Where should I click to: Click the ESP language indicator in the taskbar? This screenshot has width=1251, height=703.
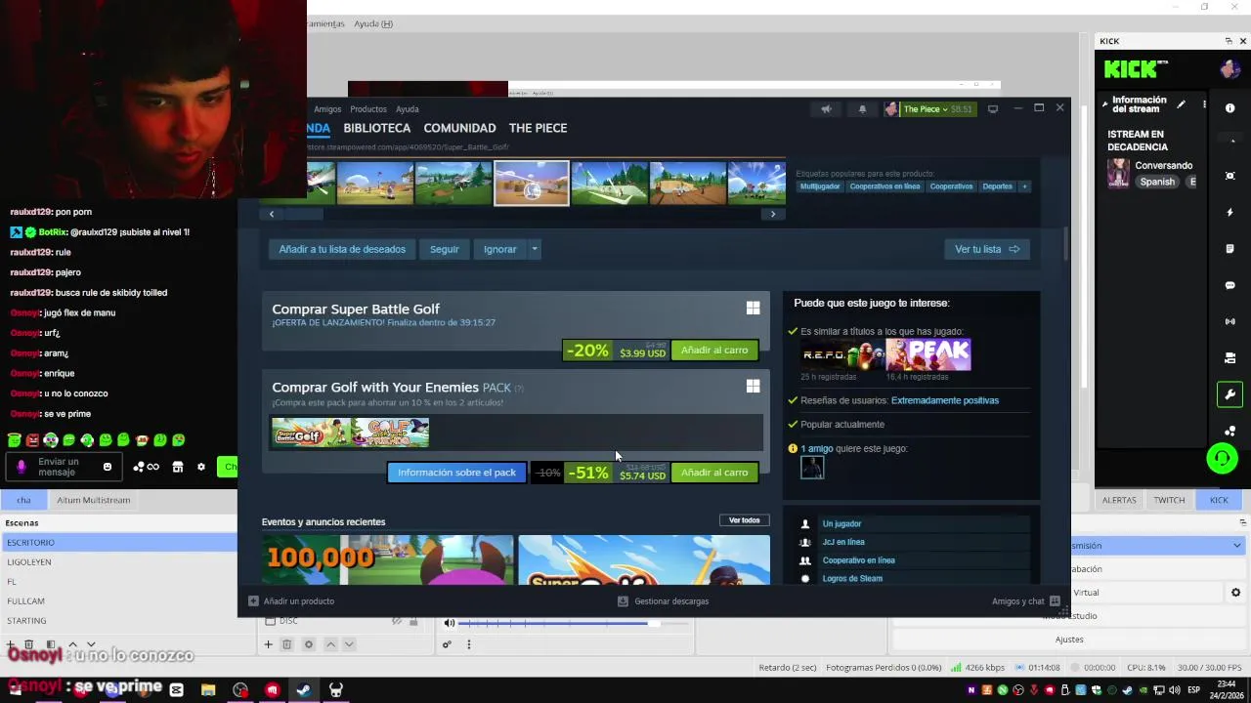1193,690
